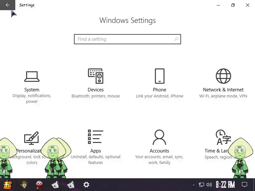Open the System settings label
The width and height of the screenshot is (255, 191).
32,90
